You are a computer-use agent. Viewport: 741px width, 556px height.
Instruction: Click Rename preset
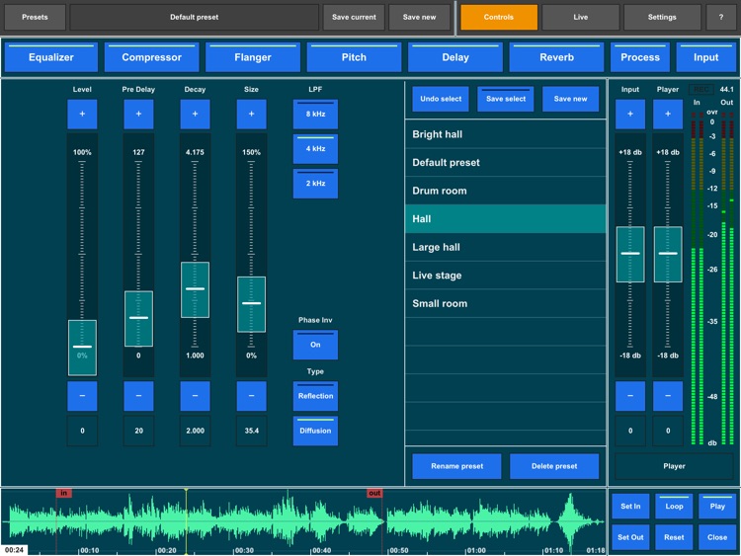(457, 466)
